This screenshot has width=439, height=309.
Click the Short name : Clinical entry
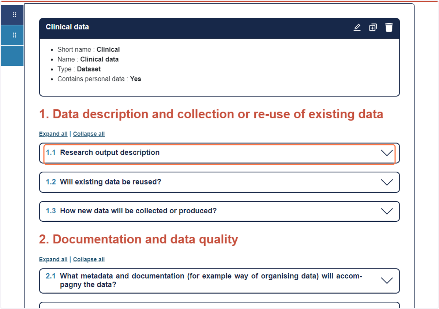point(89,49)
